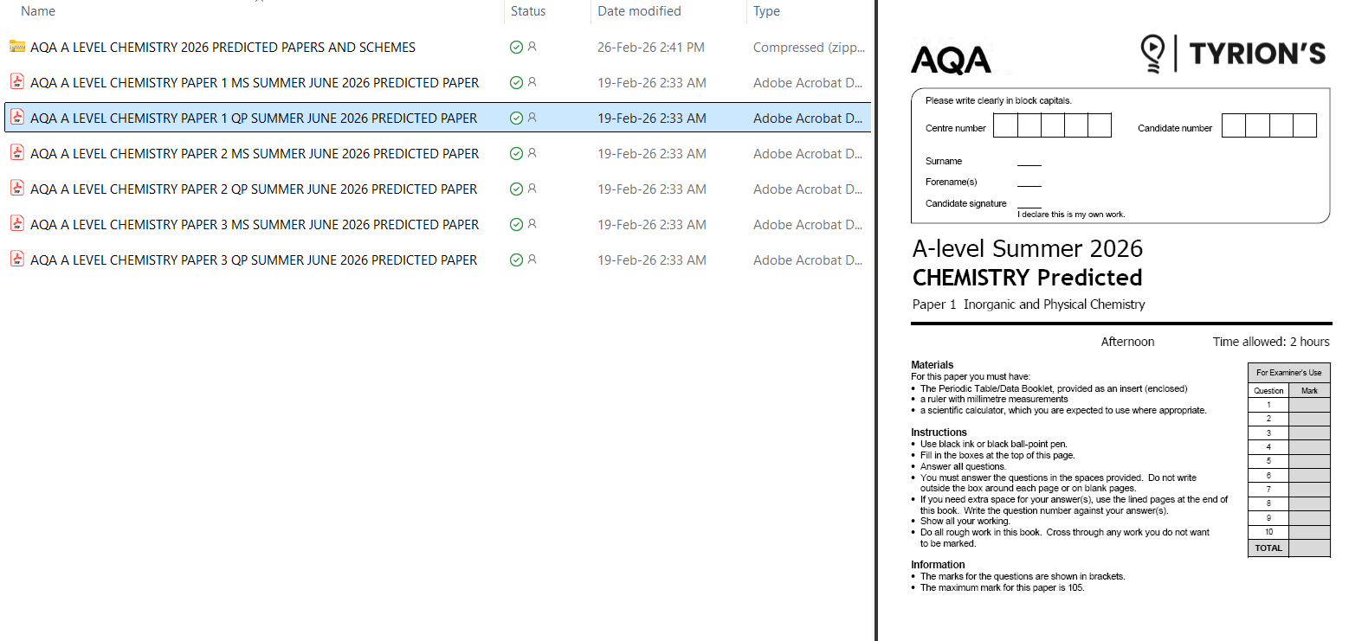Click sync status checkmark for Paper 2 QP

(x=516, y=189)
